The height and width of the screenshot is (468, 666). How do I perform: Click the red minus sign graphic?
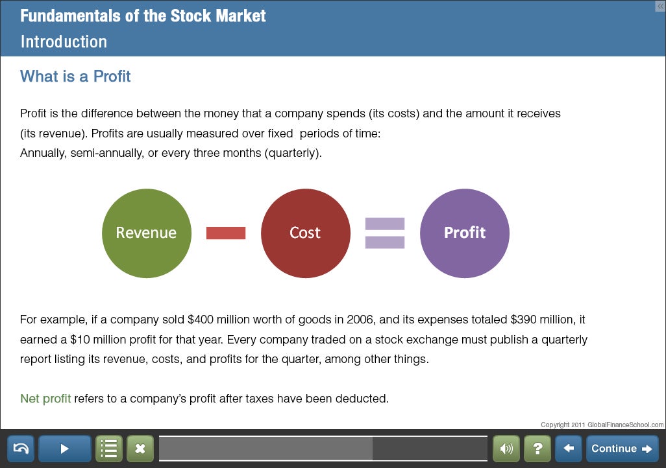226,233
